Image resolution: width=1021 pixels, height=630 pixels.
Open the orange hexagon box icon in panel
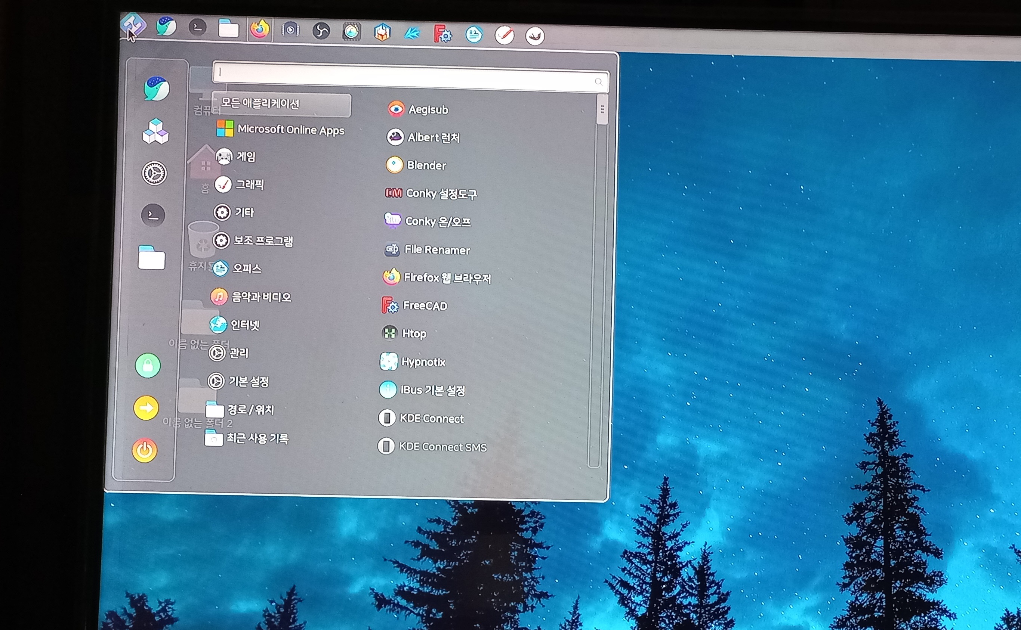(x=382, y=32)
